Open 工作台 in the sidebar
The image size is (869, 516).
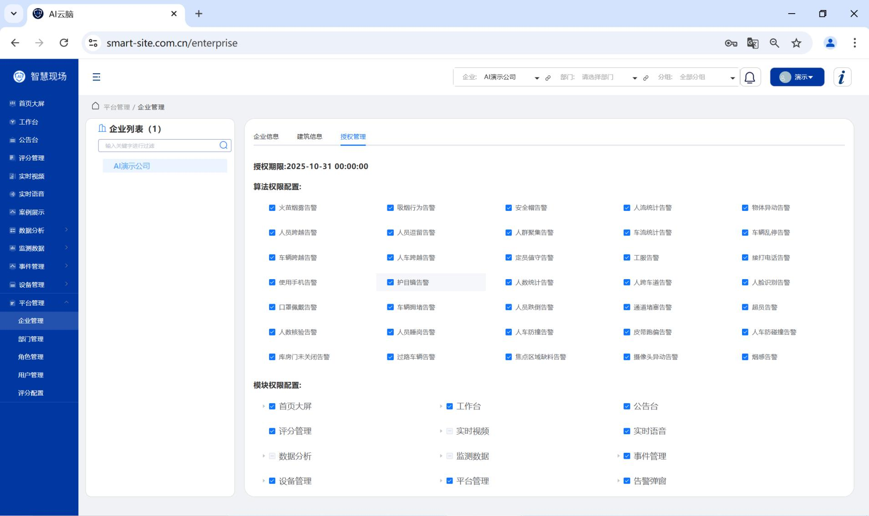click(39, 122)
